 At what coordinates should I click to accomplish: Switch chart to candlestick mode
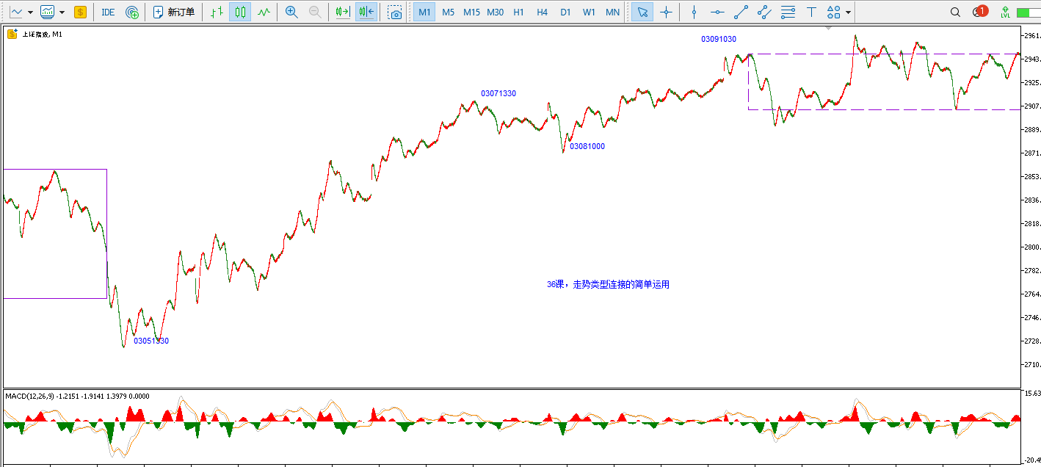tap(240, 12)
